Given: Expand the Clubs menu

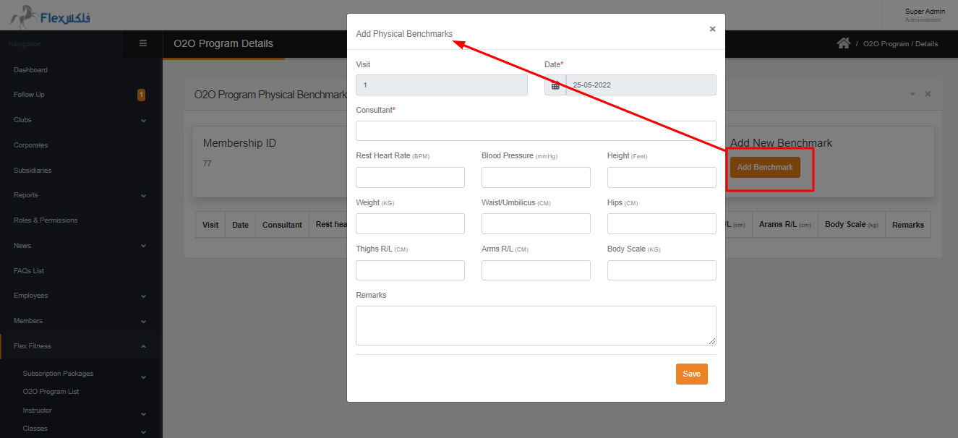Looking at the screenshot, I should [x=143, y=120].
